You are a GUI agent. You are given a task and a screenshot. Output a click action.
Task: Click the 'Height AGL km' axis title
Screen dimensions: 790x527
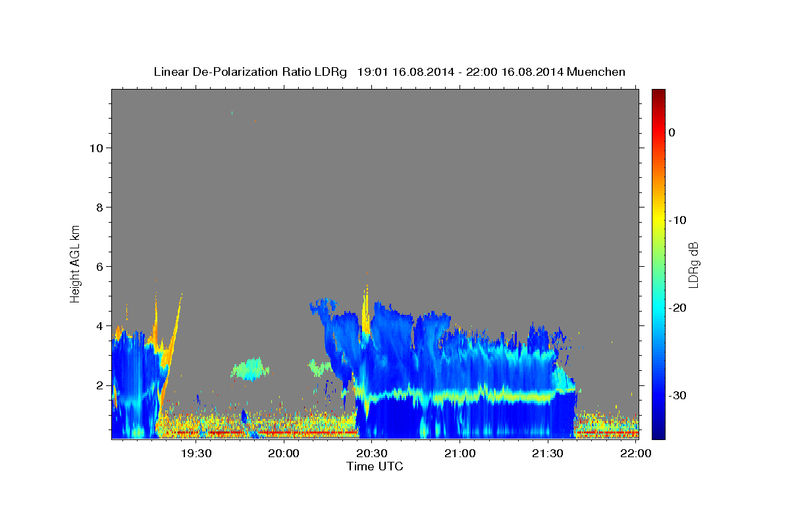(75, 263)
